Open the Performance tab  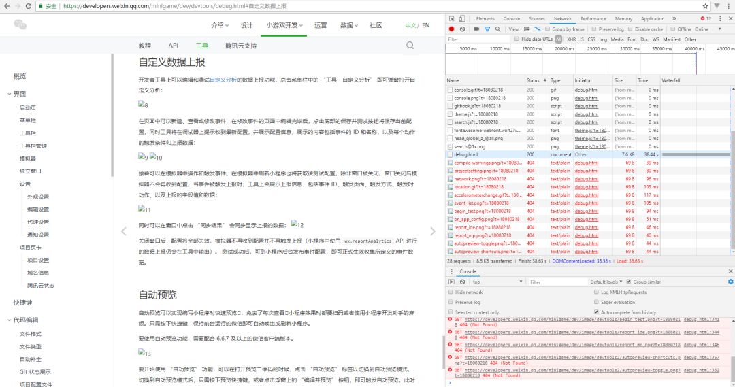point(593,19)
